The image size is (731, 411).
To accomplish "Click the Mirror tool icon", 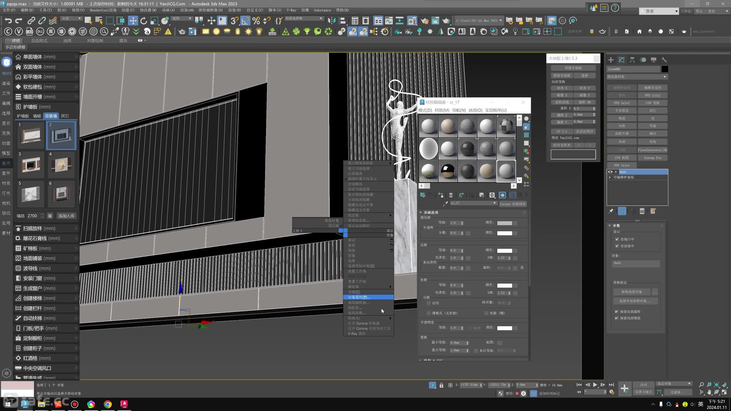I will (x=332, y=21).
